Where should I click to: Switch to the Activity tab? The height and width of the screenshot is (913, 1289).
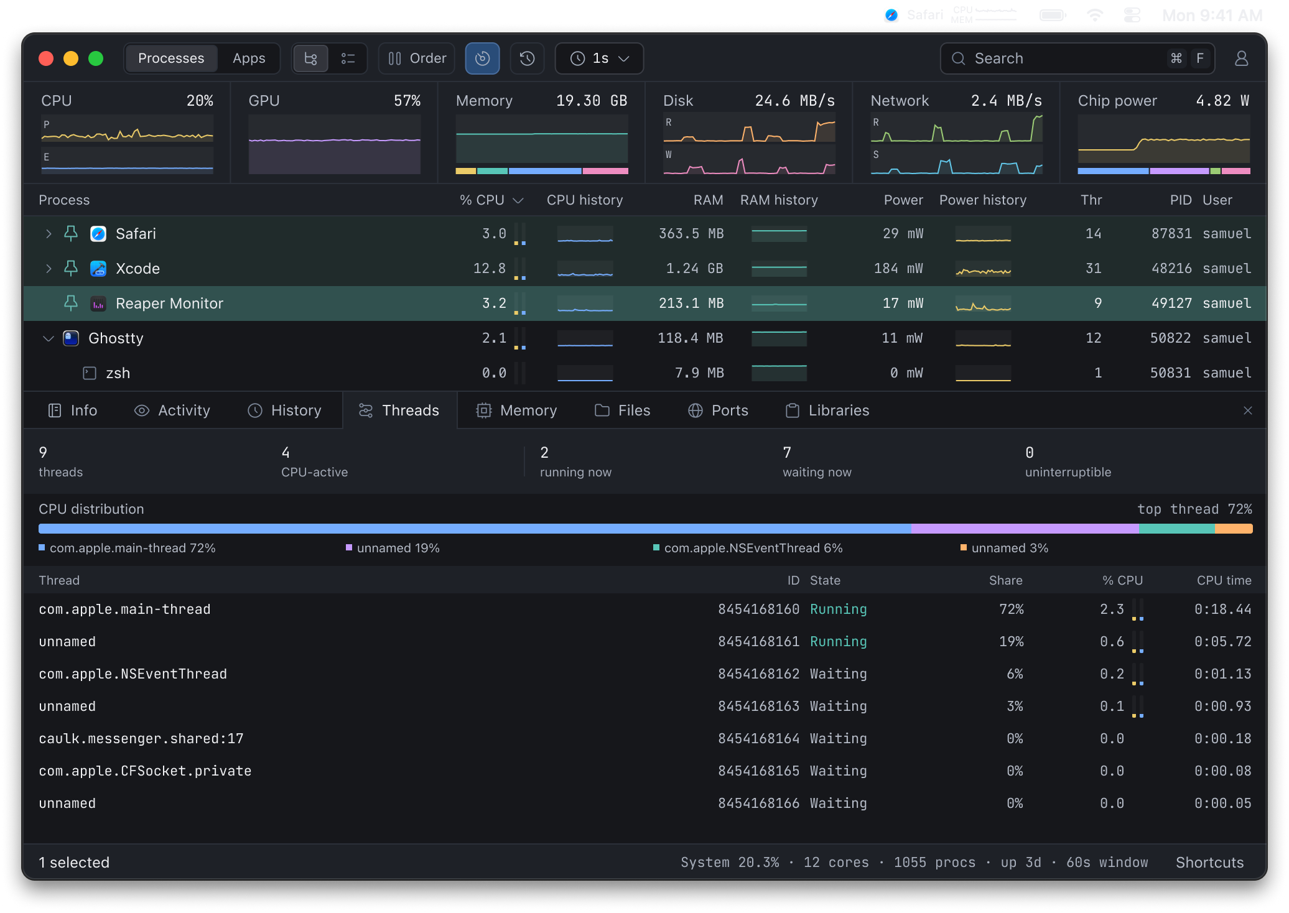point(172,410)
